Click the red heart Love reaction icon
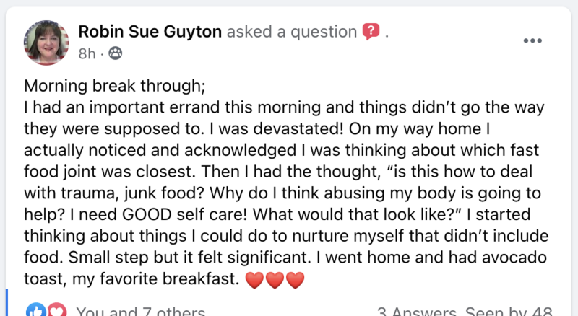Image resolution: width=578 pixels, height=316 pixels. pyautogui.click(x=56, y=311)
